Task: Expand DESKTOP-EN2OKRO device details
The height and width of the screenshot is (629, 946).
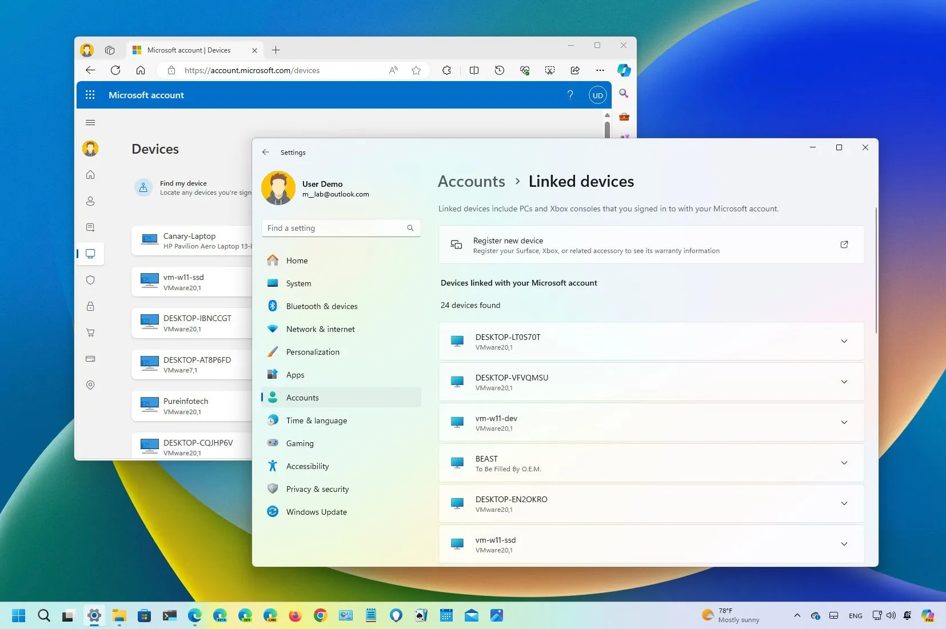Action: pos(844,504)
